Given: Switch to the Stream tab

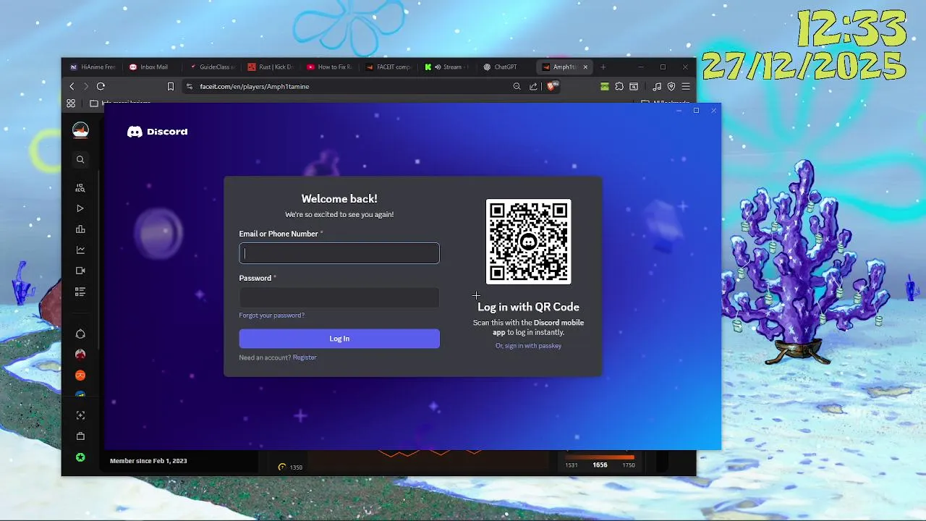Looking at the screenshot, I should [x=449, y=67].
